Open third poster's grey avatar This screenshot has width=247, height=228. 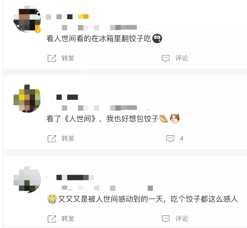click(27, 180)
